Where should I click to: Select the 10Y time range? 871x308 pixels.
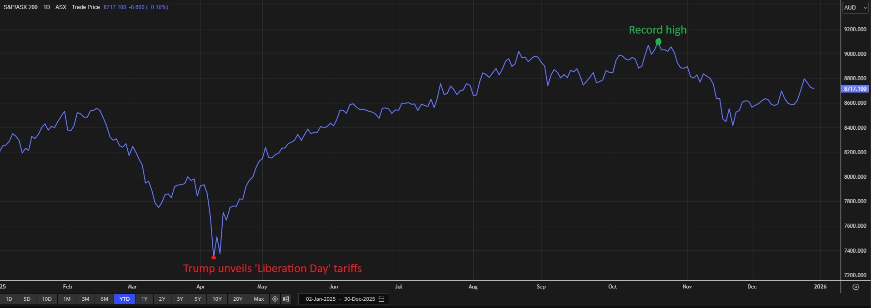point(217,299)
